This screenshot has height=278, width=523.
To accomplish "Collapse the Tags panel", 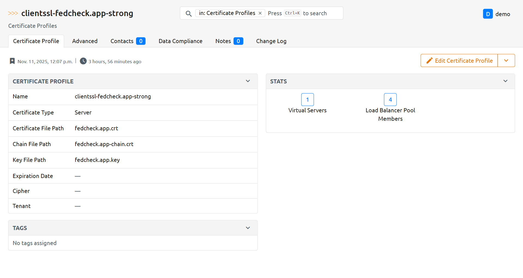I will coord(248,228).
